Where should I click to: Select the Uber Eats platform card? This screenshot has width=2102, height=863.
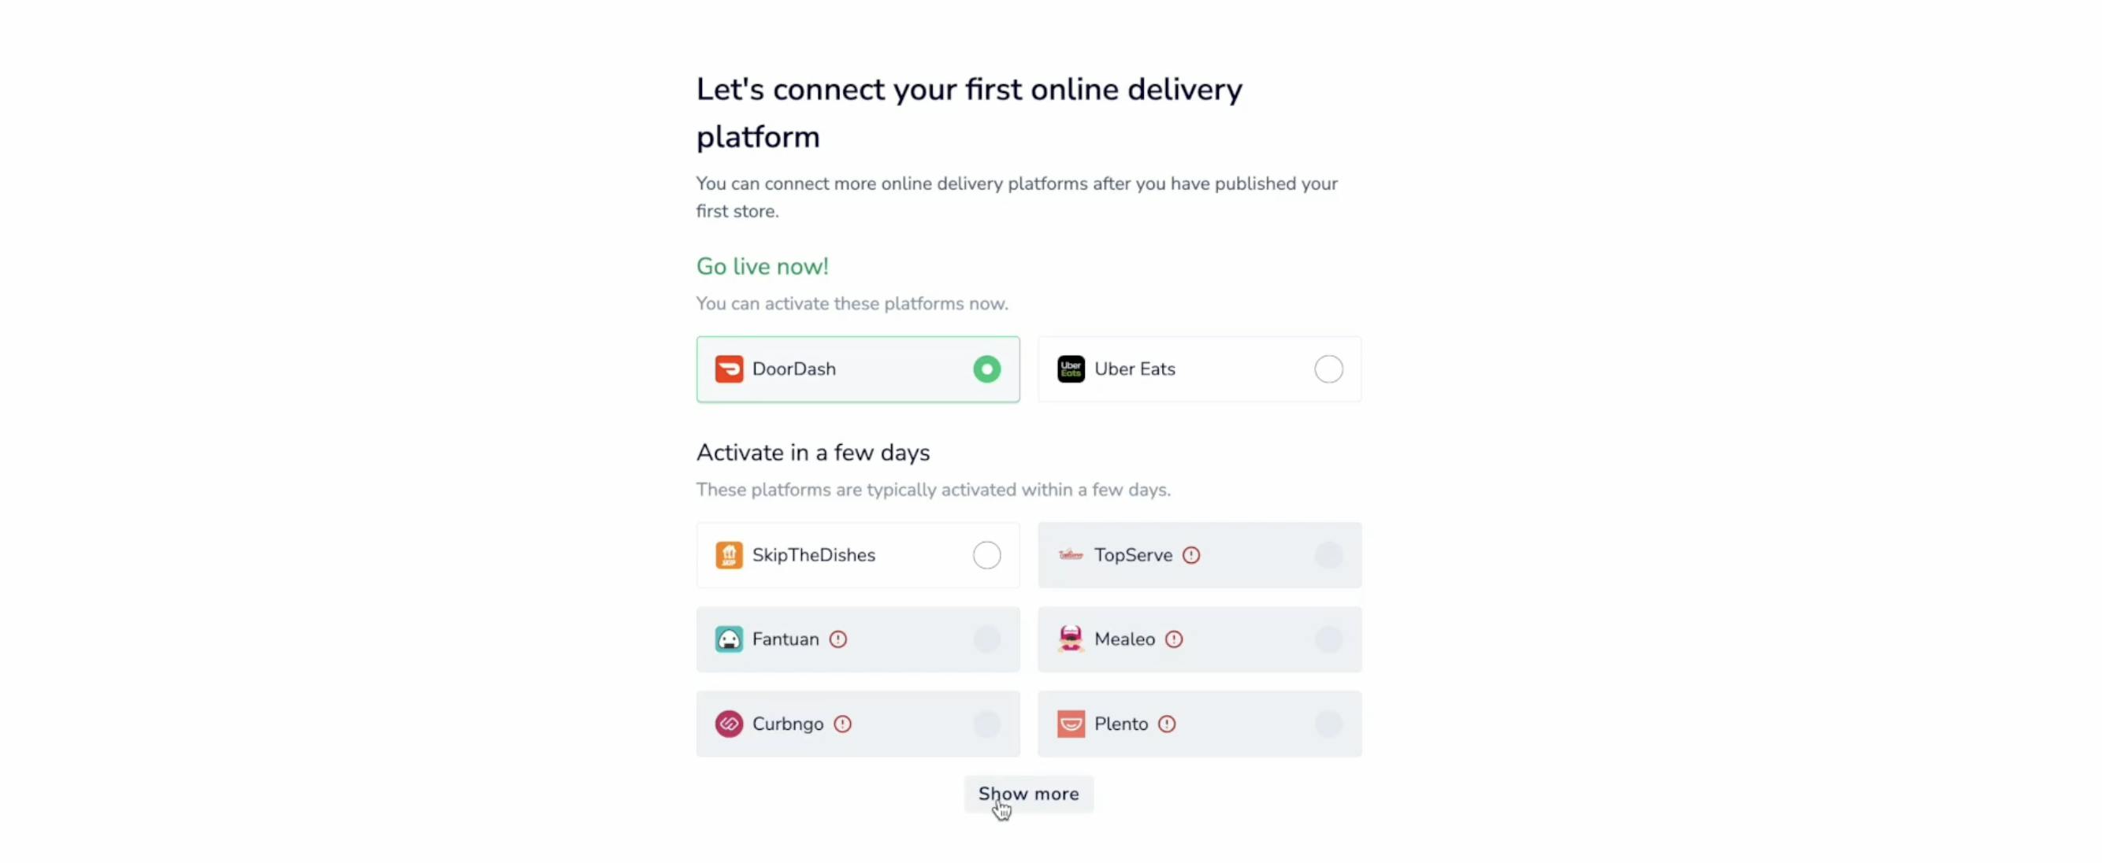point(1198,369)
